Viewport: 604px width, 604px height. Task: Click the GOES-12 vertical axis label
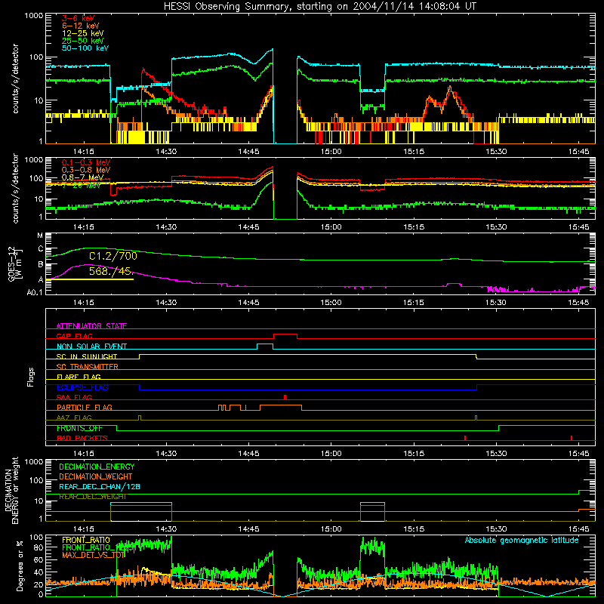click(15, 263)
